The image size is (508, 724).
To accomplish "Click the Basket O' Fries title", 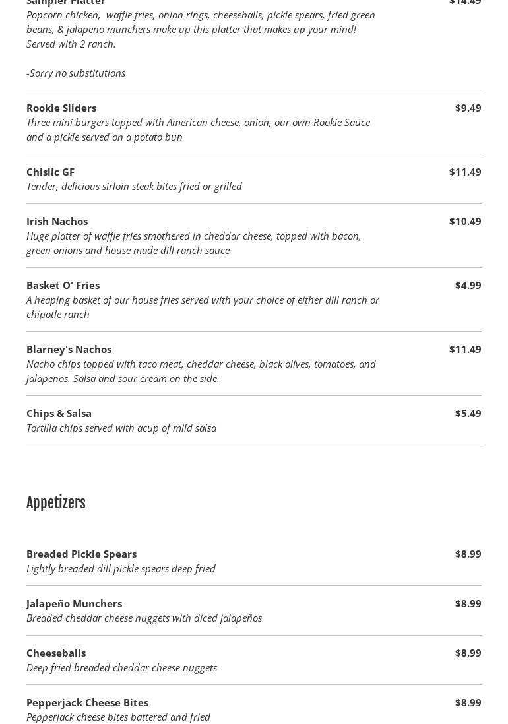I will pos(63,285).
